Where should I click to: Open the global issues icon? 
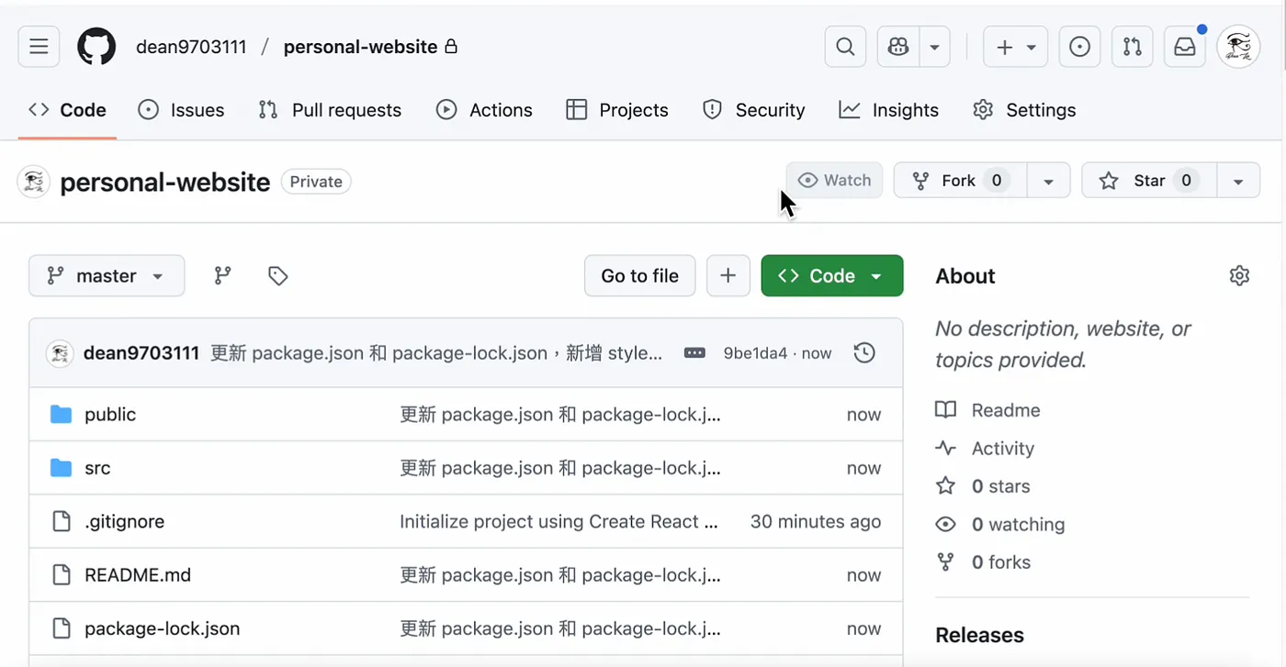[x=1080, y=47]
